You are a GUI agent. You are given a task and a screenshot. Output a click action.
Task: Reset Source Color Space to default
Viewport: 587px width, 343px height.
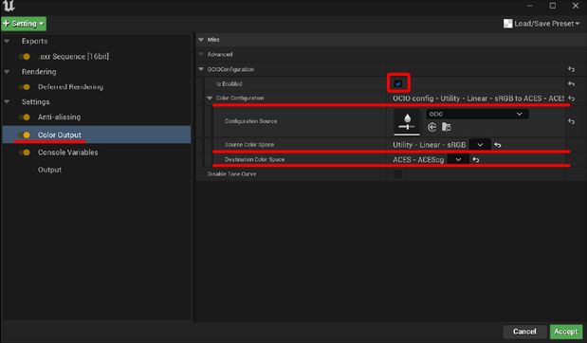coord(498,145)
